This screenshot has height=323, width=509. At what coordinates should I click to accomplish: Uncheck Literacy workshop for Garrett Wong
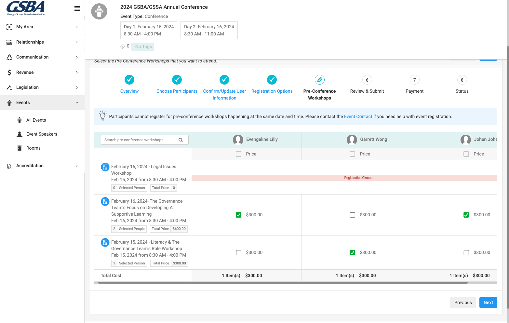pos(353,253)
